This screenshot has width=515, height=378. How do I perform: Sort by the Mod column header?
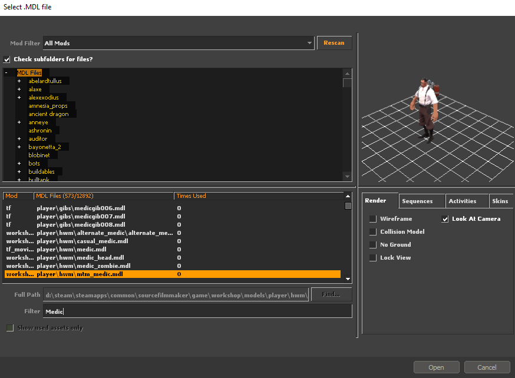[x=18, y=196]
